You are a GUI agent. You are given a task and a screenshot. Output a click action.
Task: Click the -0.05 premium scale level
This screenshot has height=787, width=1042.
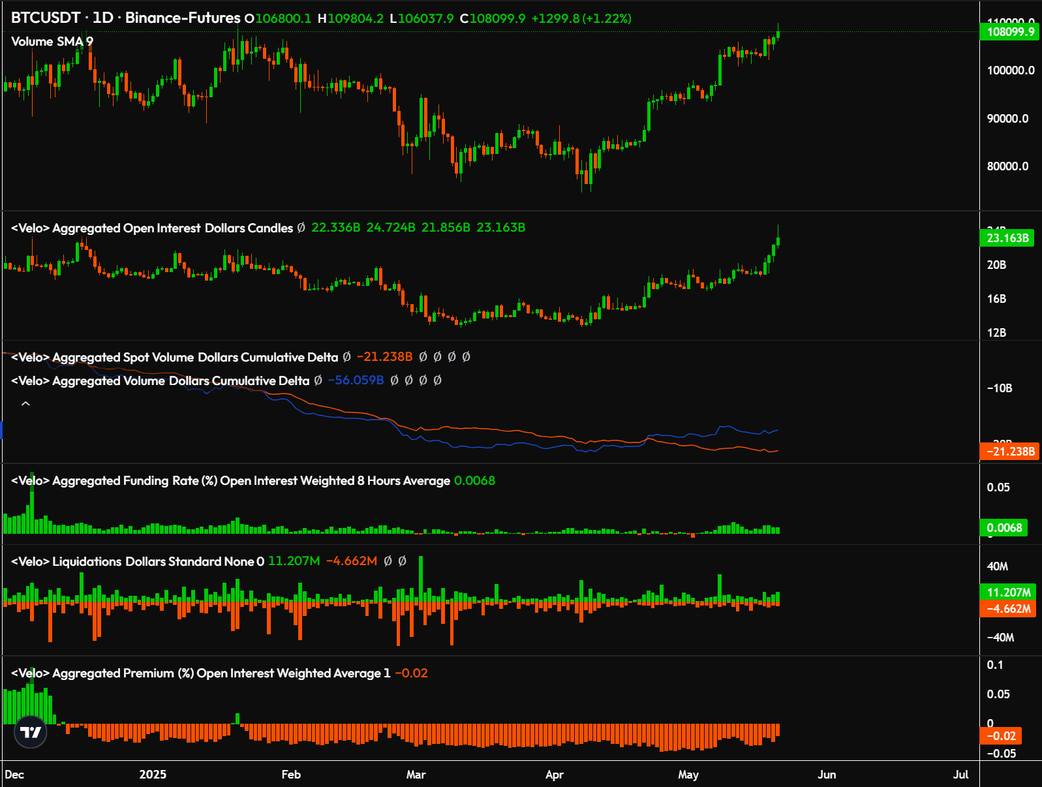(x=1002, y=754)
